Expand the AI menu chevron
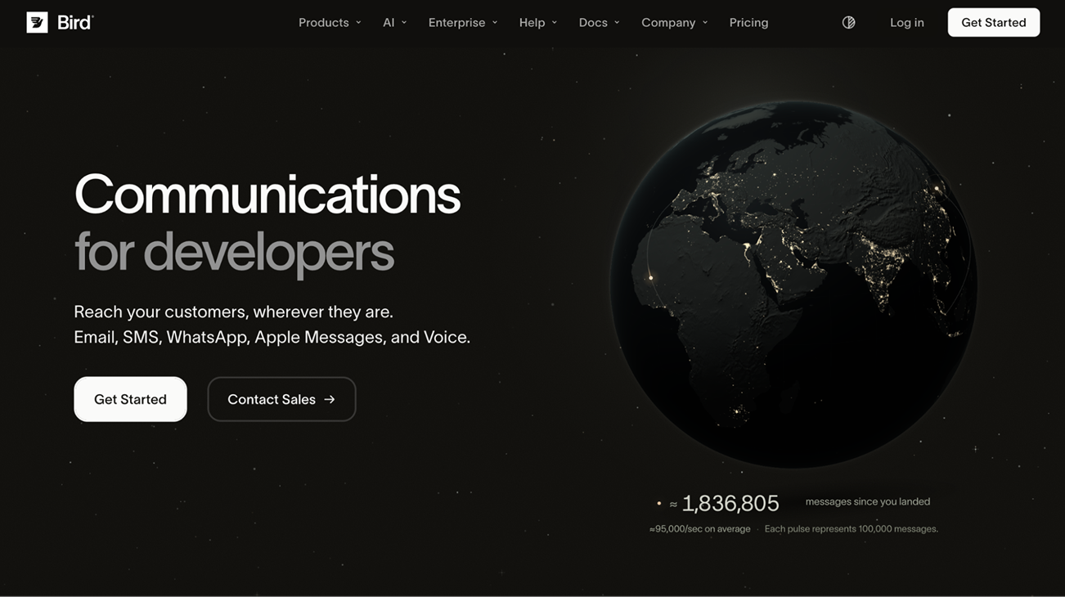Viewport: 1065px width, 597px height. (404, 23)
